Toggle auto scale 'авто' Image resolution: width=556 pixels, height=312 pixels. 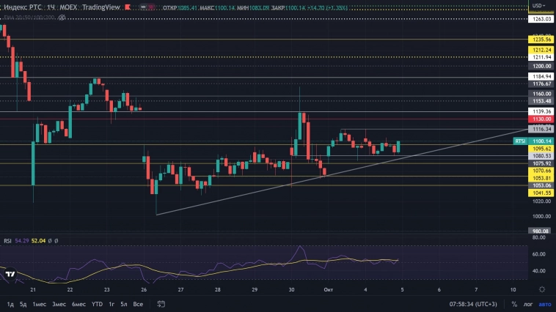pyautogui.click(x=544, y=304)
